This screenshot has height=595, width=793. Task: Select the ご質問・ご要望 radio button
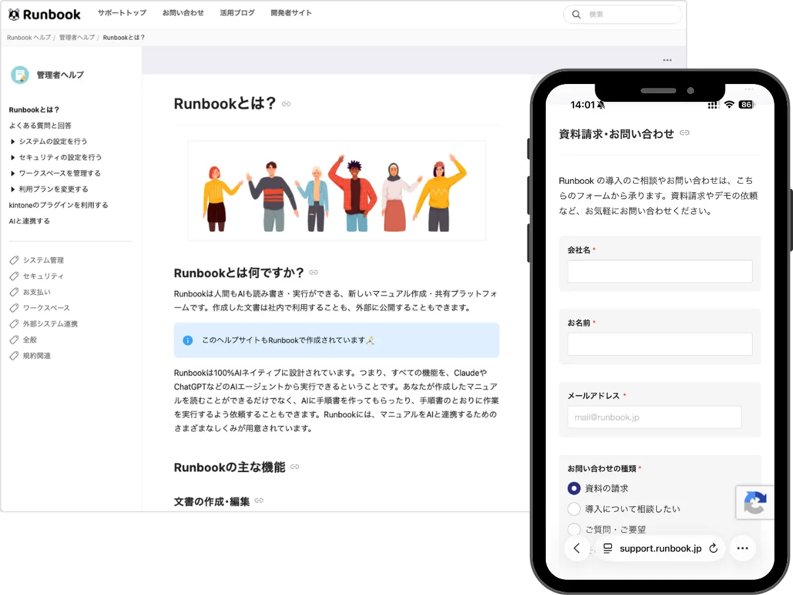pos(574,530)
